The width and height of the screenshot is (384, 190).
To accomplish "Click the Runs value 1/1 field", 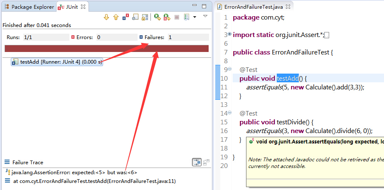I will click(x=46, y=37).
